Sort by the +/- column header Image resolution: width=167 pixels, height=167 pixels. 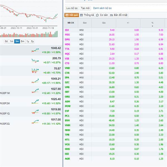click(128, 23)
